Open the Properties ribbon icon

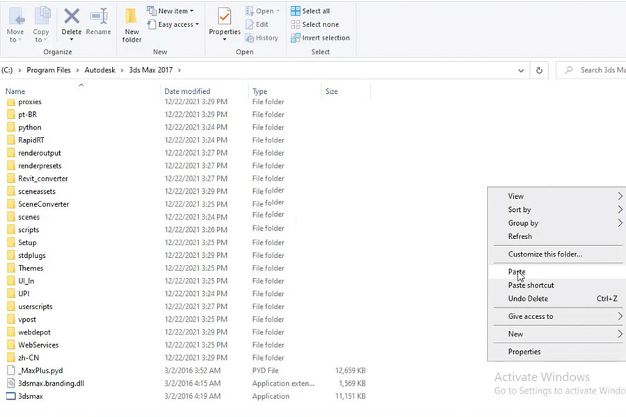225,17
